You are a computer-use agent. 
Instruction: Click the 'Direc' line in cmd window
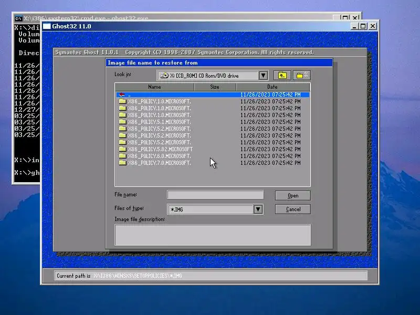(x=29, y=53)
